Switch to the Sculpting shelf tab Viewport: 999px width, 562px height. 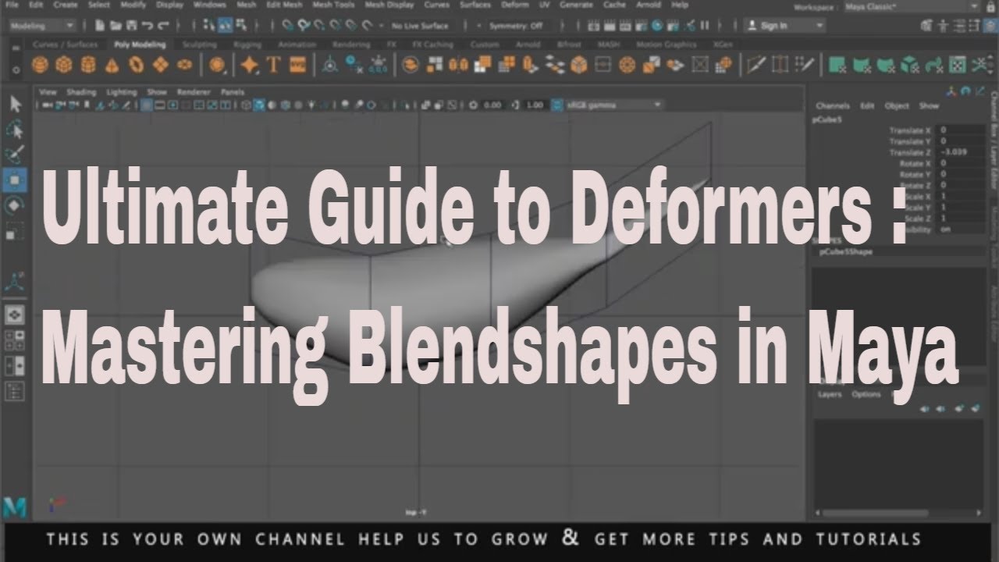click(199, 45)
